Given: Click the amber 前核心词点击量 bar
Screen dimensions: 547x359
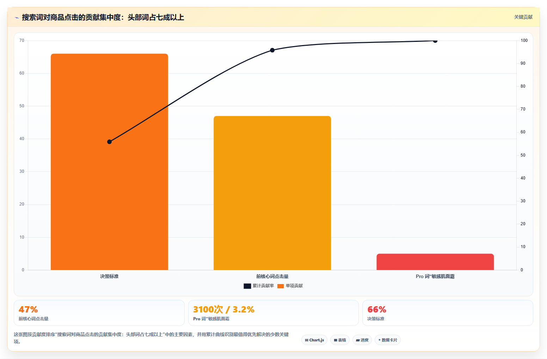Looking at the screenshot, I should [272, 193].
